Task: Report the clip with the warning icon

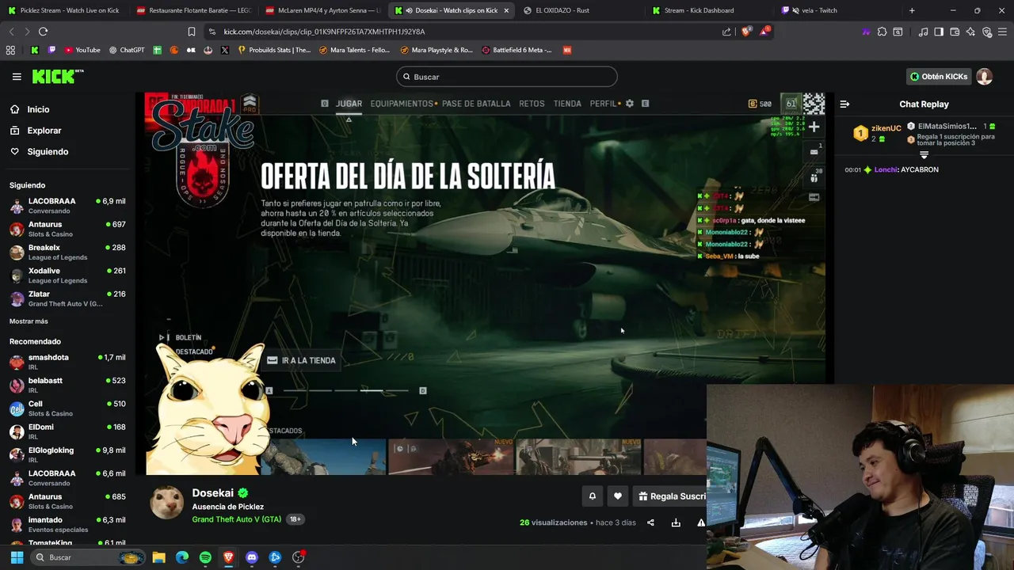Action: [x=701, y=522]
